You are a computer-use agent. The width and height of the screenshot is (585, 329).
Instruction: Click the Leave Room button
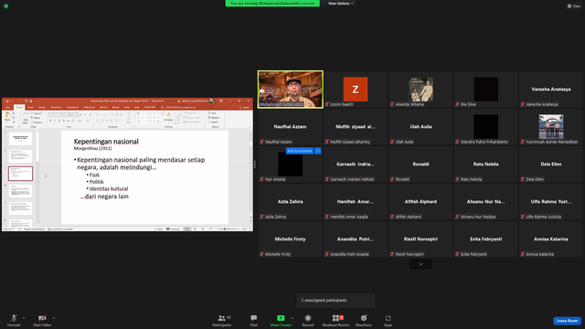pyautogui.click(x=567, y=321)
